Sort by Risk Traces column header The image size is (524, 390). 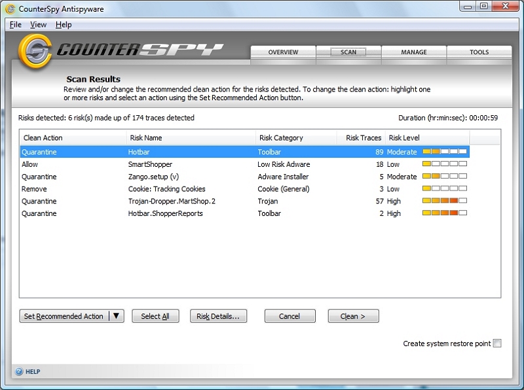tap(361, 137)
